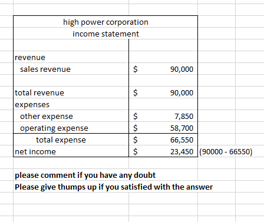Select the 'income statement' heading cell
Viewport: 264px width, 222px height.
click(105, 34)
